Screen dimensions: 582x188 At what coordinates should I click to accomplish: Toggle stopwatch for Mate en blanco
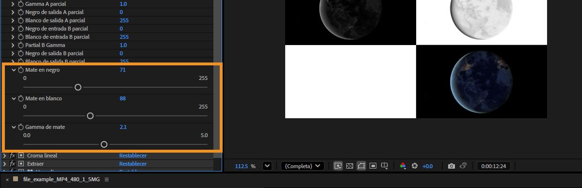click(x=20, y=98)
